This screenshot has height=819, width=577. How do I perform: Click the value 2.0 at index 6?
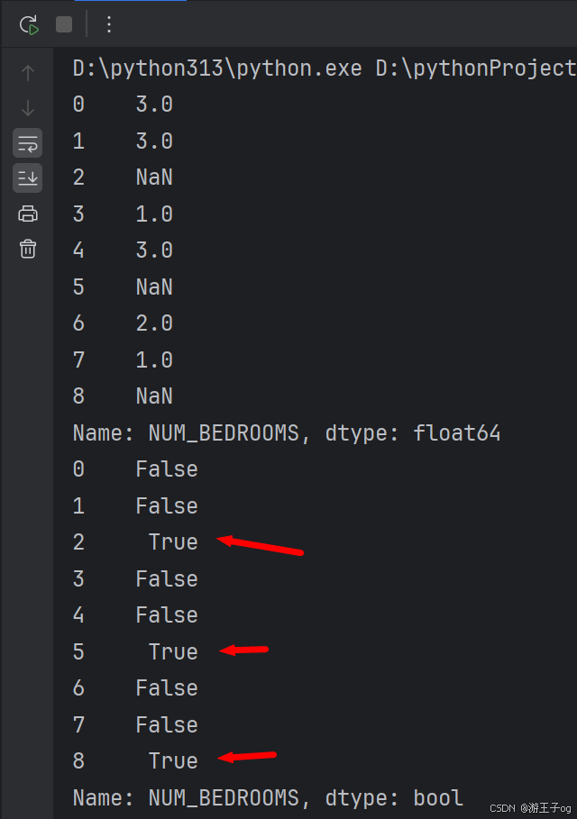click(x=154, y=323)
